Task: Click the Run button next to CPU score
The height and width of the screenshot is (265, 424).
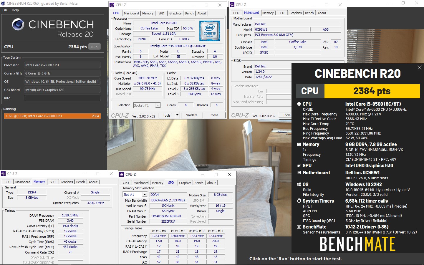Action: [x=94, y=47]
